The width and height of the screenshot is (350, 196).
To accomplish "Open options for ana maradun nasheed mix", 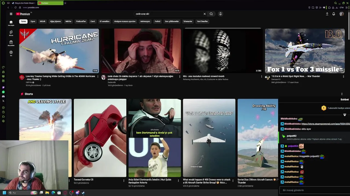I will tap(262, 76).
